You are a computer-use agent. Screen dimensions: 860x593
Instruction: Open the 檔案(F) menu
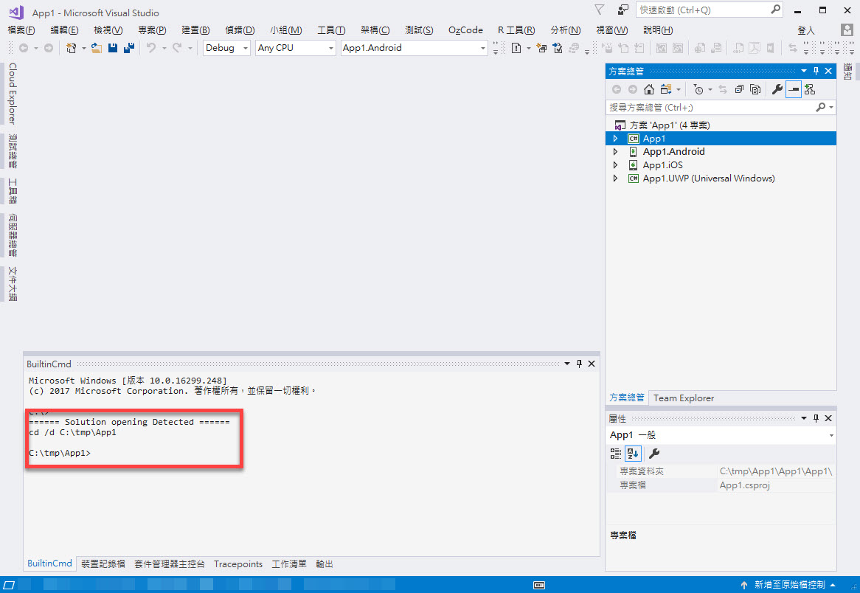coord(21,30)
